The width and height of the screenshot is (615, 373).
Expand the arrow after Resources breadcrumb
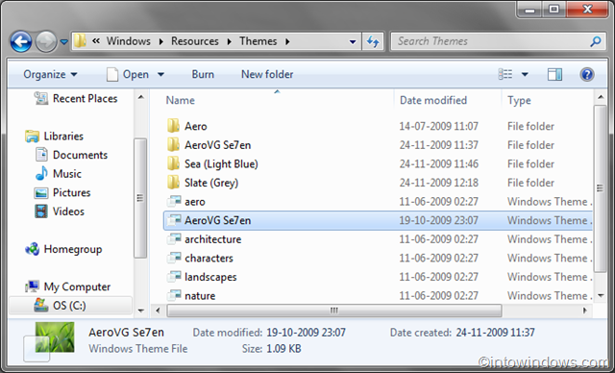229,41
